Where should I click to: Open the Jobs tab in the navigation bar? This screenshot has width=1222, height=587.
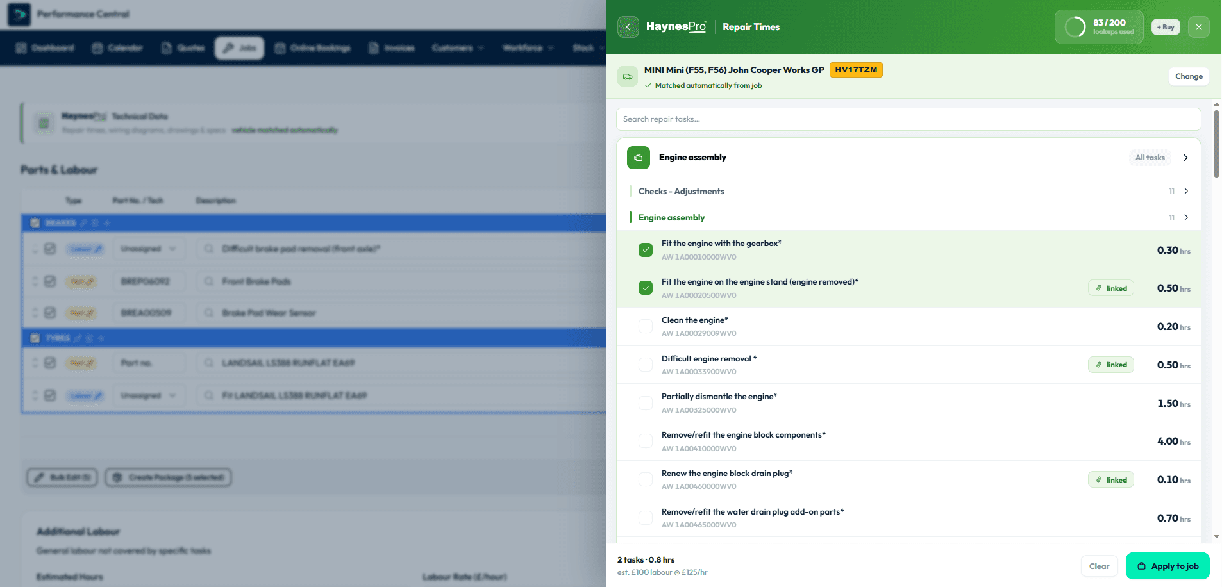[239, 48]
